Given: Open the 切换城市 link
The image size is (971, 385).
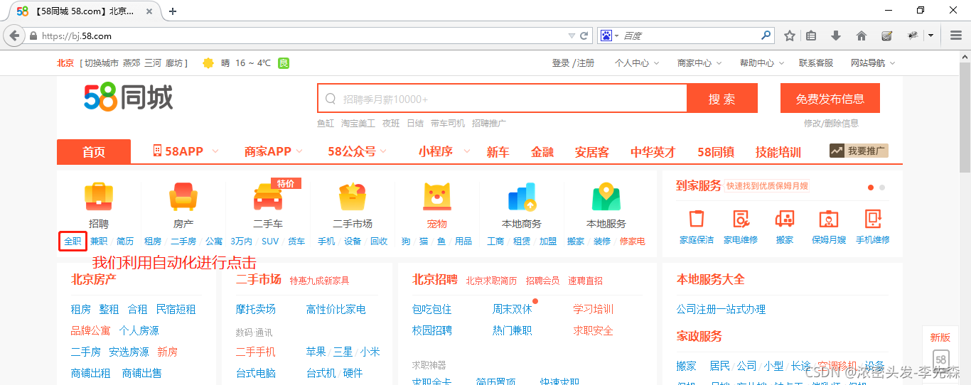Looking at the screenshot, I should tap(102, 63).
